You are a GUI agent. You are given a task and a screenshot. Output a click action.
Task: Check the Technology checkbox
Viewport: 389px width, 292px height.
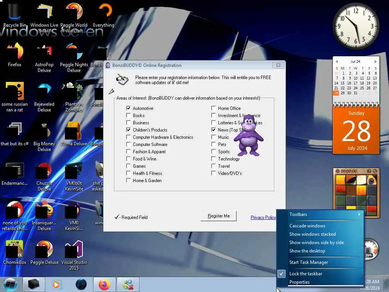pos(213,159)
